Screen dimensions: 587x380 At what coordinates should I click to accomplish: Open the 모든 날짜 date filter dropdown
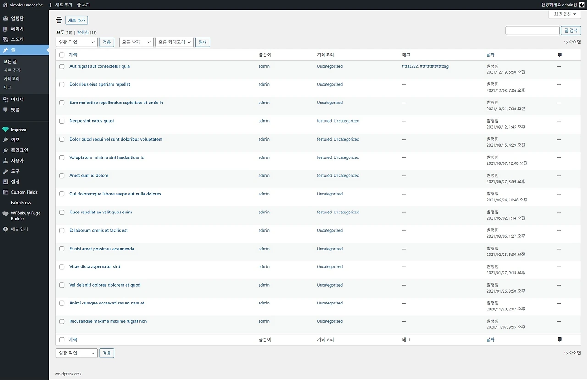136,42
